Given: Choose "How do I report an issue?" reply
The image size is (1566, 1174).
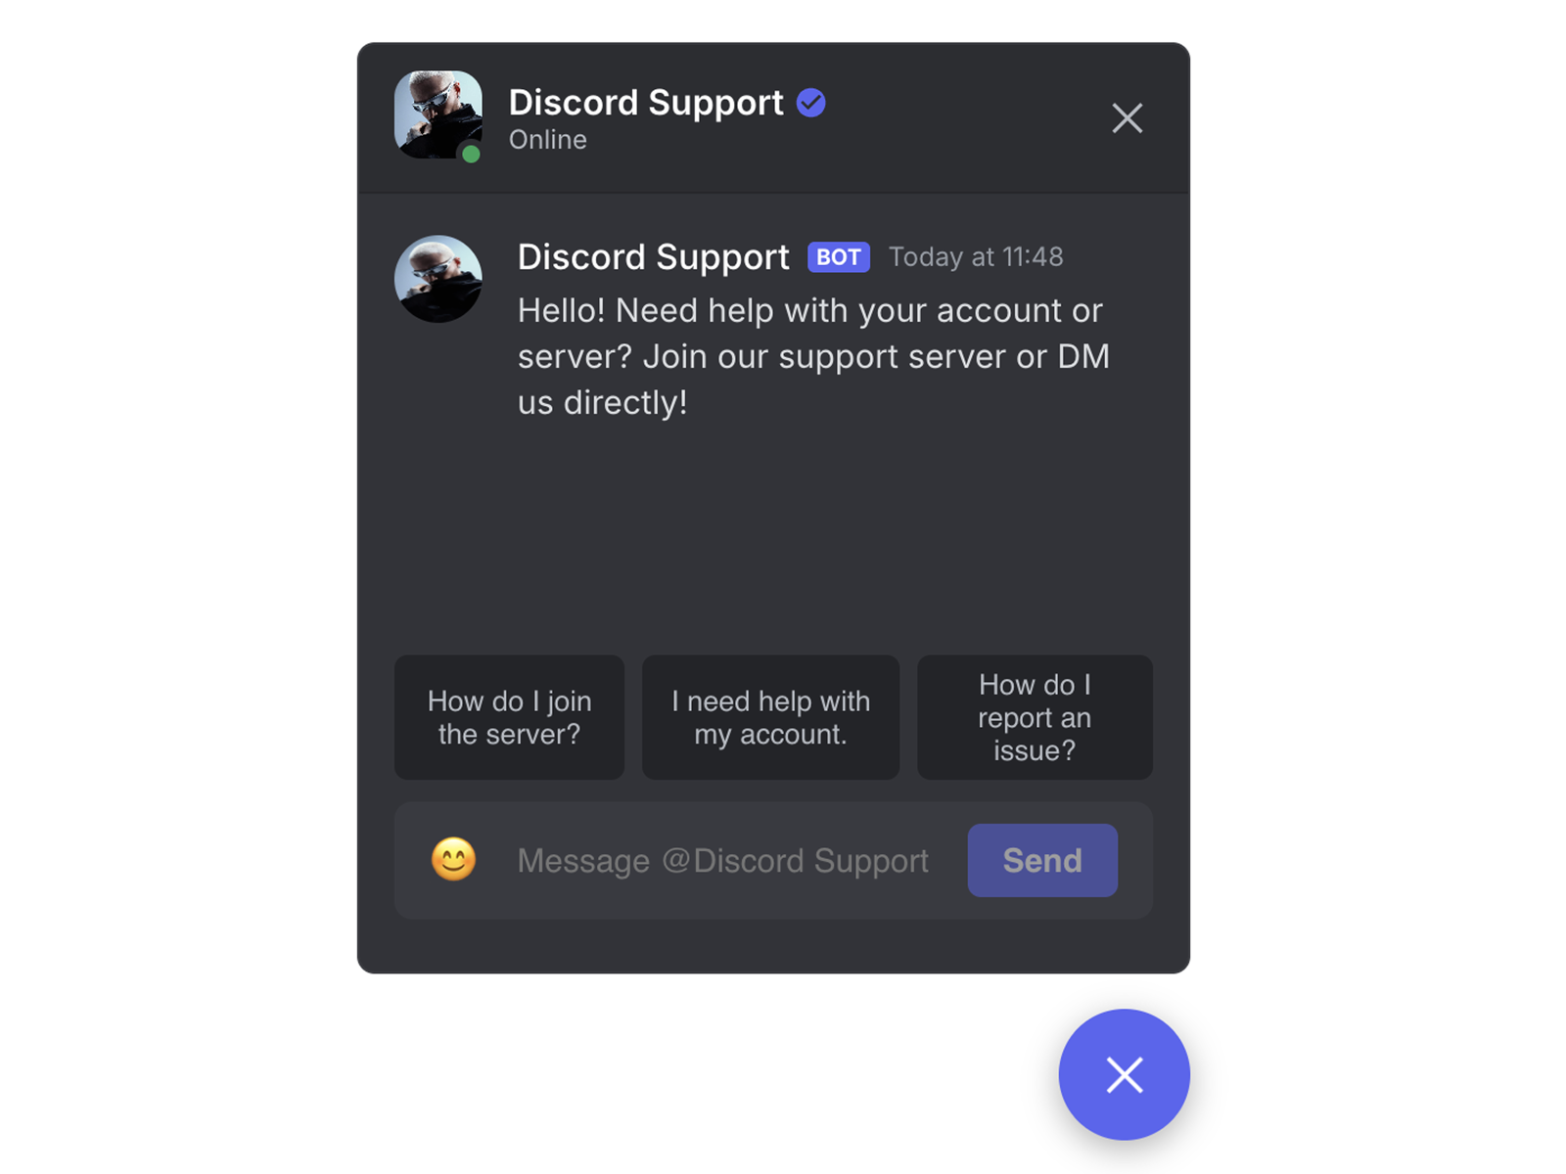Looking at the screenshot, I should click(1035, 717).
